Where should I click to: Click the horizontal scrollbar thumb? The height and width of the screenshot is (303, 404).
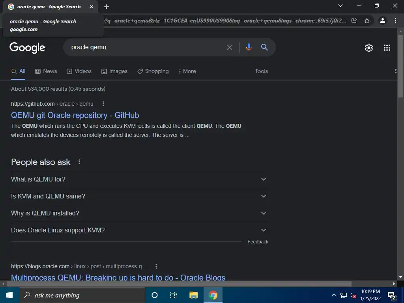tap(179, 284)
